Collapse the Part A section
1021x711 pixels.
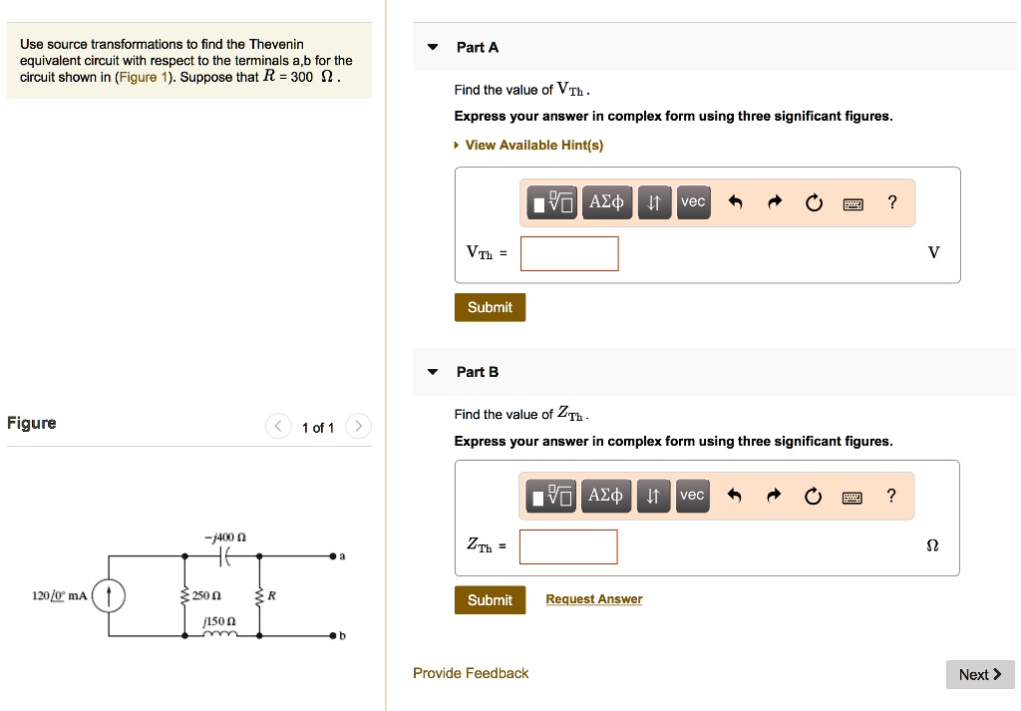click(433, 47)
